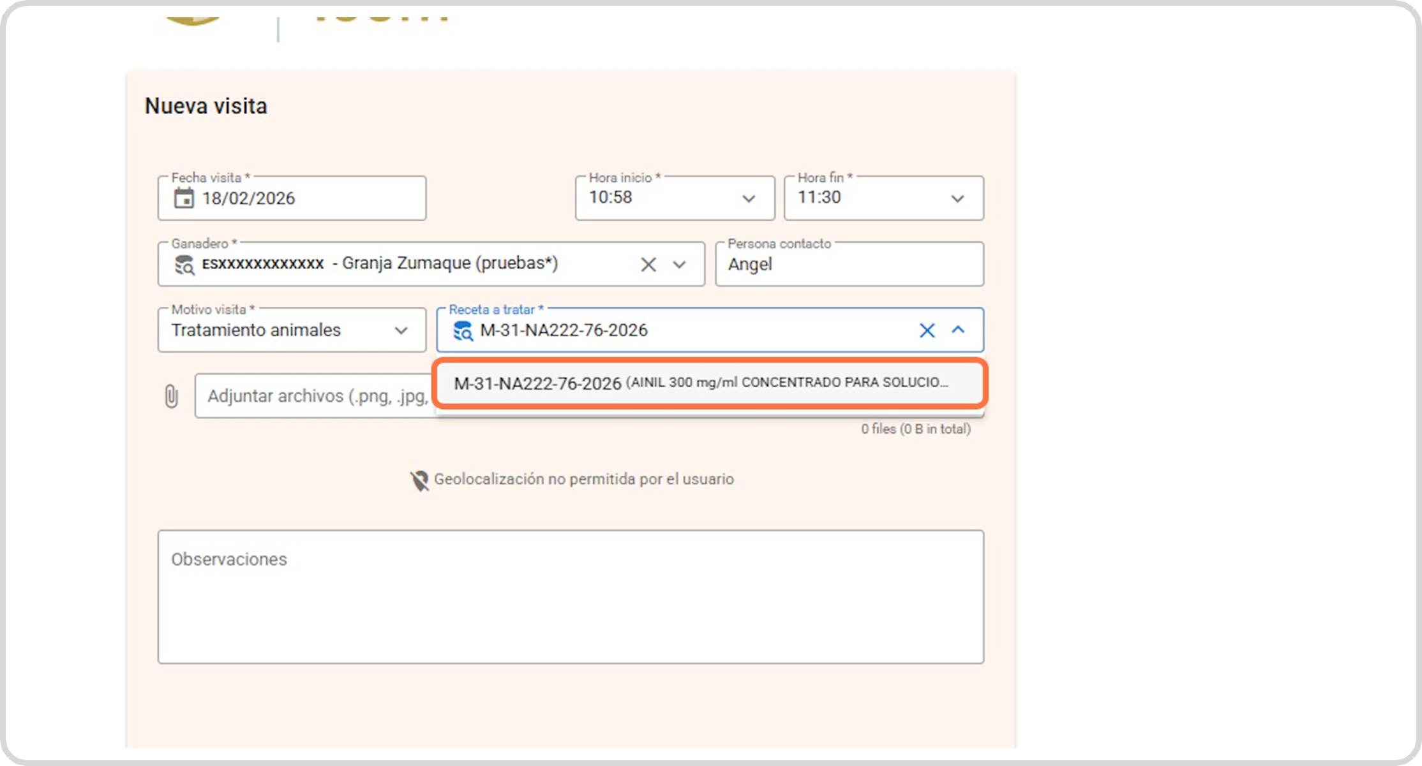Screen dimensions: 1422x766
Task: Click the Receta a tratar search icon
Action: (463, 330)
